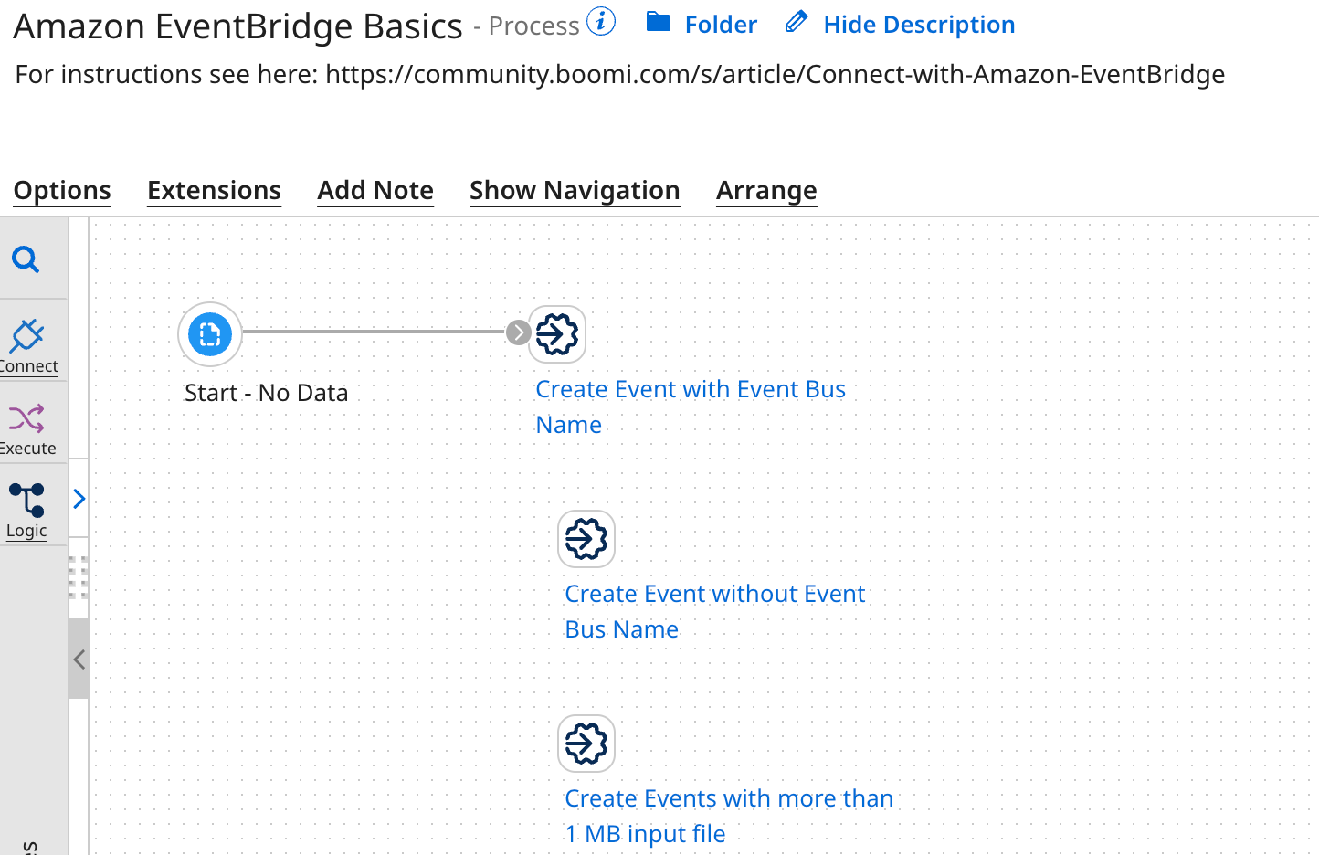Viewport: 1319px width, 855px height.
Task: Click the pencil edit icon near Hide Description
Action: (794, 21)
